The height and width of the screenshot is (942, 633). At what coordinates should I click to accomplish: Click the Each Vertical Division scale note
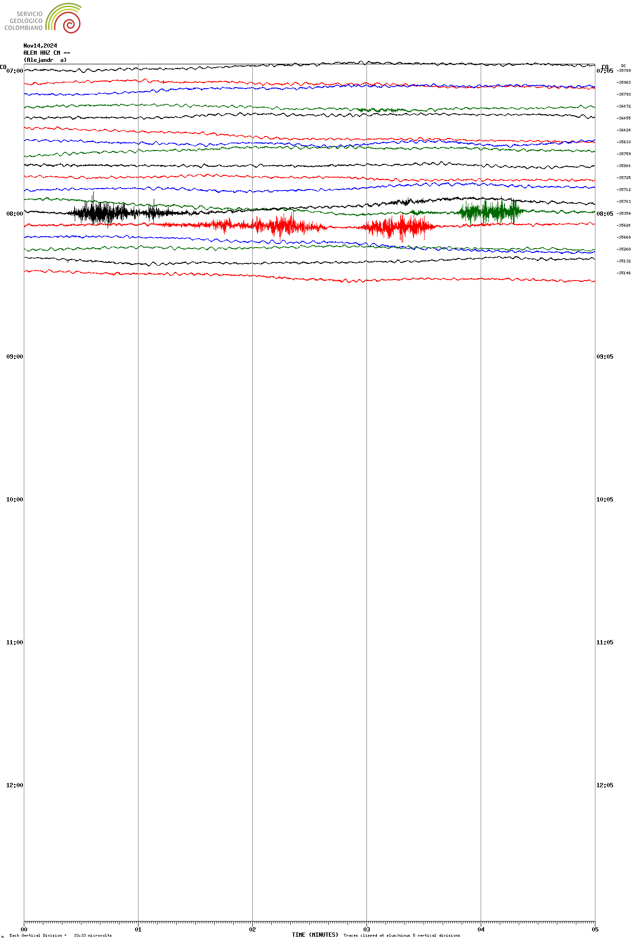tap(60, 935)
